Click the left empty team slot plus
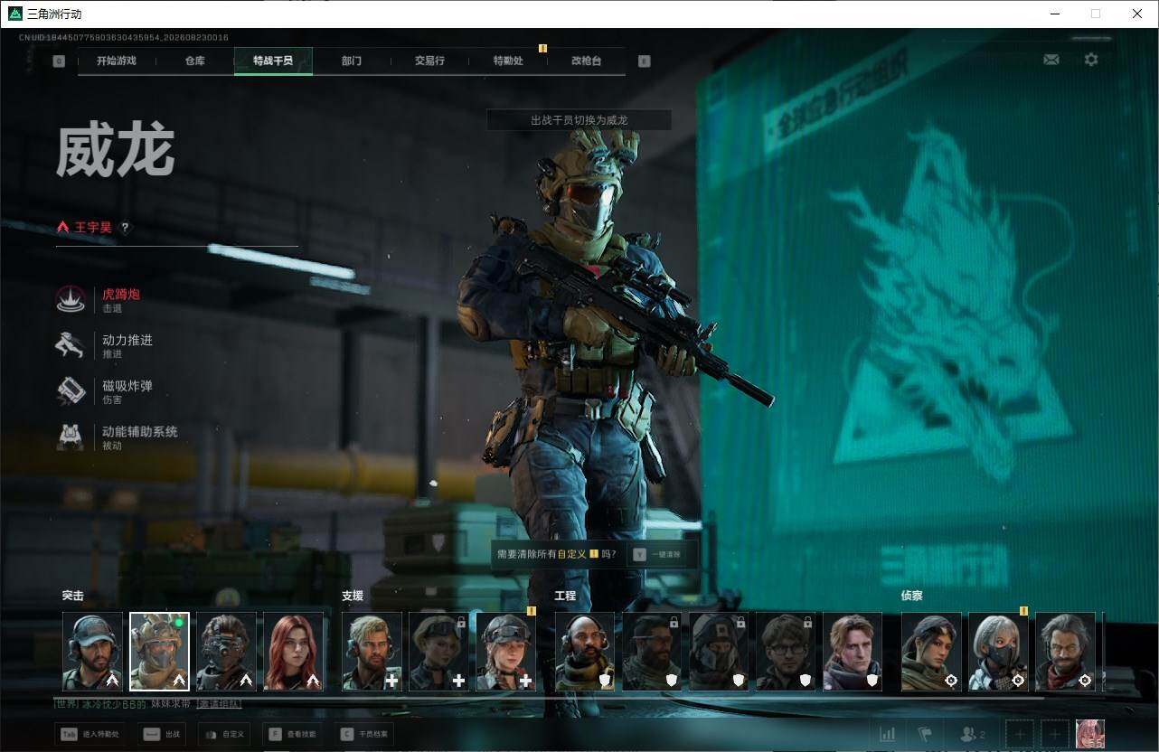Screen dimensions: 1159x752 click(x=1020, y=735)
